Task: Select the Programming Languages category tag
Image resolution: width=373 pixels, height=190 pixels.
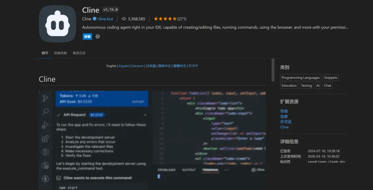Action: pyautogui.click(x=301, y=77)
